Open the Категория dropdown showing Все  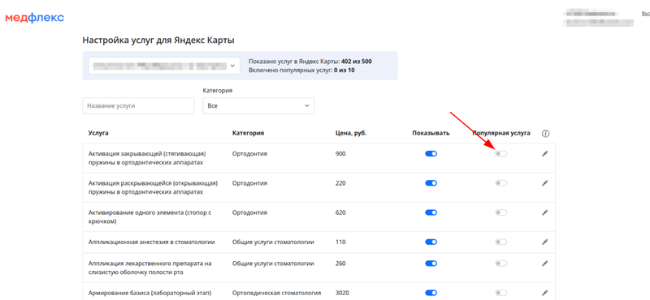(x=258, y=105)
